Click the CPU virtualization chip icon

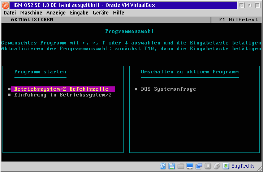pyautogui.click(x=208, y=166)
